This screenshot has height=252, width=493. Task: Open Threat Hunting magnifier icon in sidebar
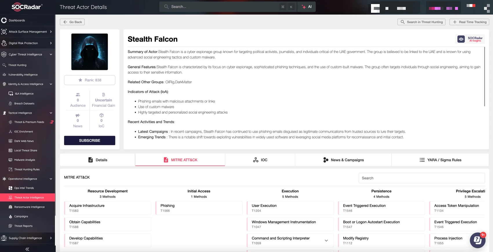pos(4,65)
